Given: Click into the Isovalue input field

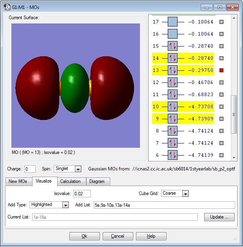Looking at the screenshot, I should 82,193.
